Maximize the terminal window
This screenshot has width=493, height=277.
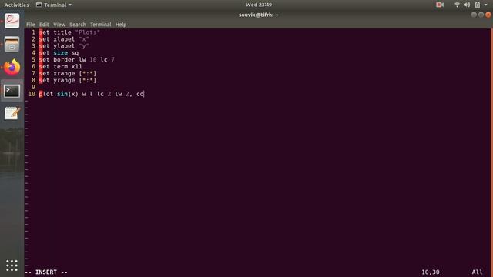coord(481,15)
